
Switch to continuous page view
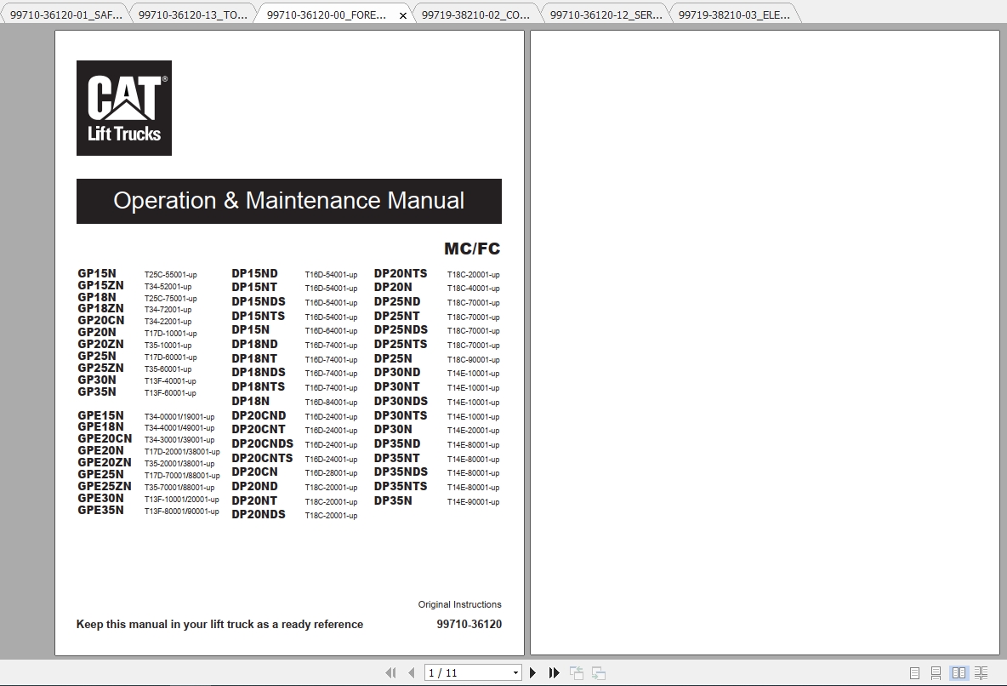click(x=936, y=672)
